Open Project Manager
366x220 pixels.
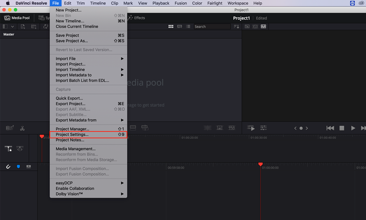tap(88, 129)
